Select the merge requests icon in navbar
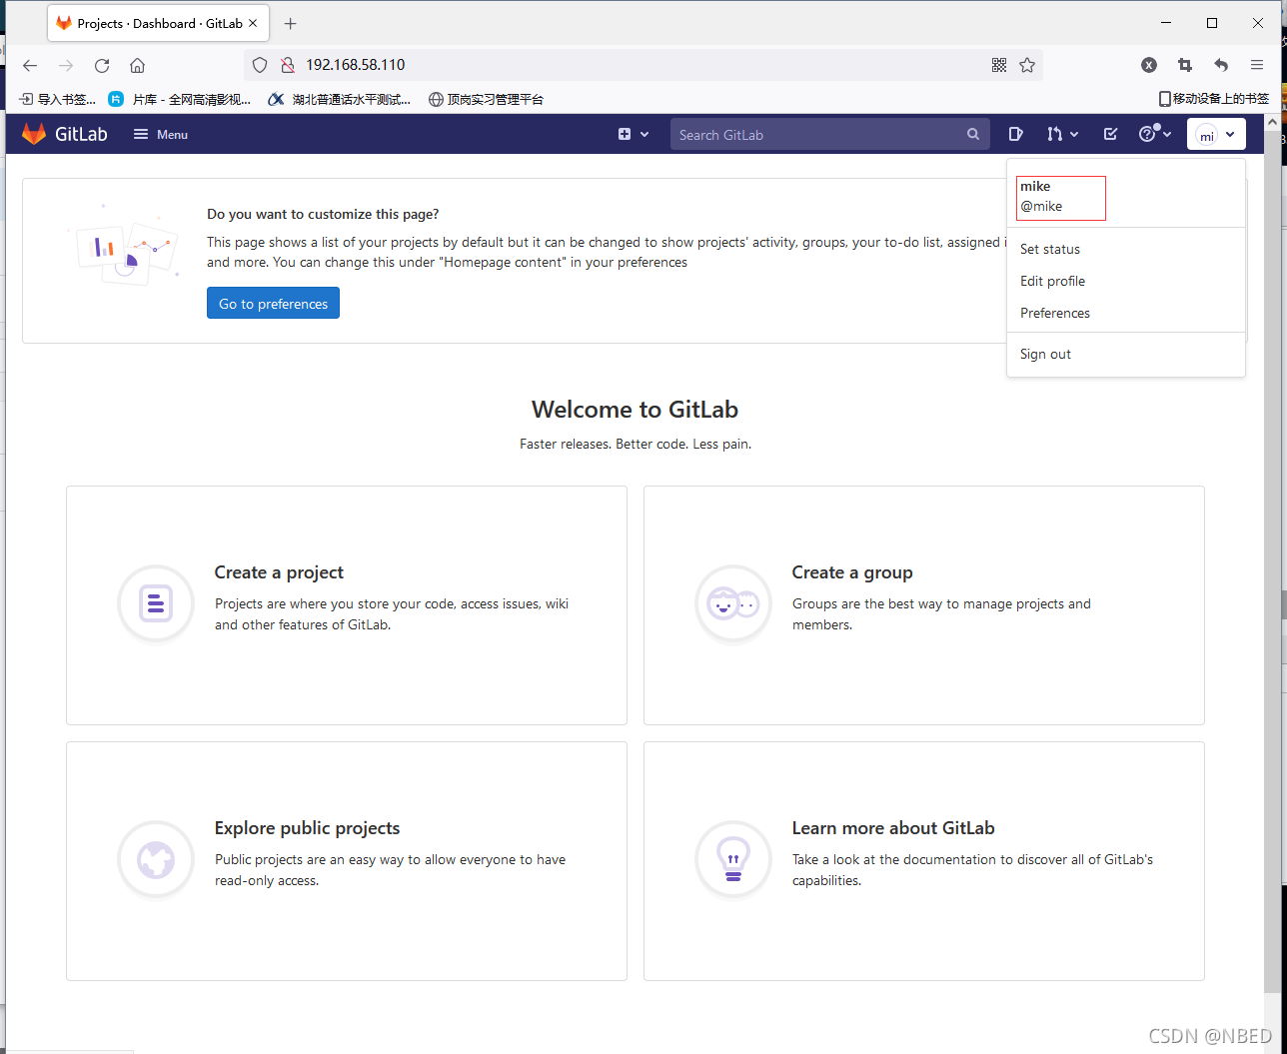This screenshot has height=1054, width=1287. pyautogui.click(x=1054, y=133)
